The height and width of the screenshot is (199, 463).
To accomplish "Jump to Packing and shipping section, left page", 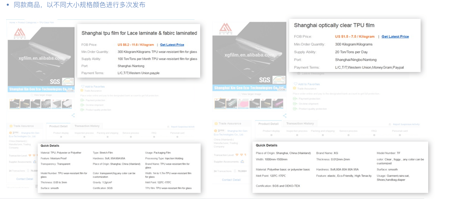I will pyautogui.click(x=107, y=133).
